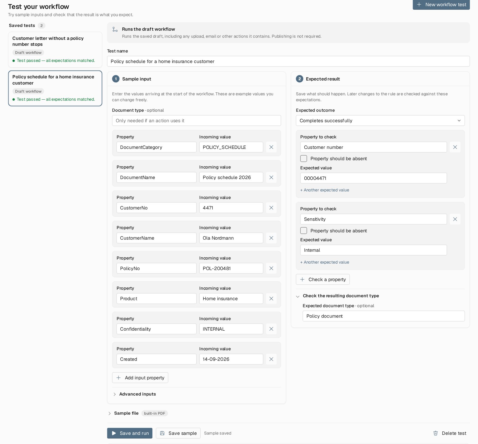Edit the Confidentiality property name field

[156, 329]
